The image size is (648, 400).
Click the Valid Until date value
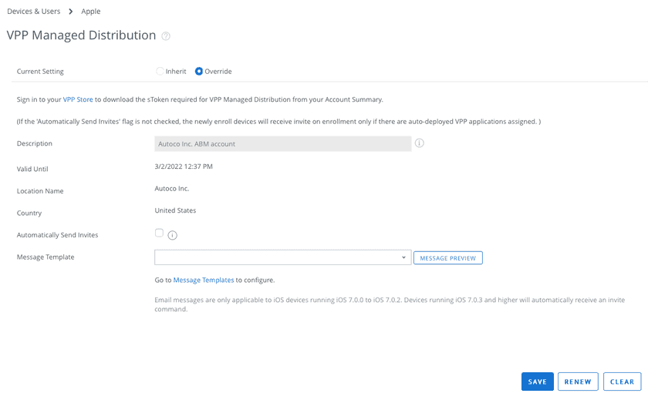[184, 166]
